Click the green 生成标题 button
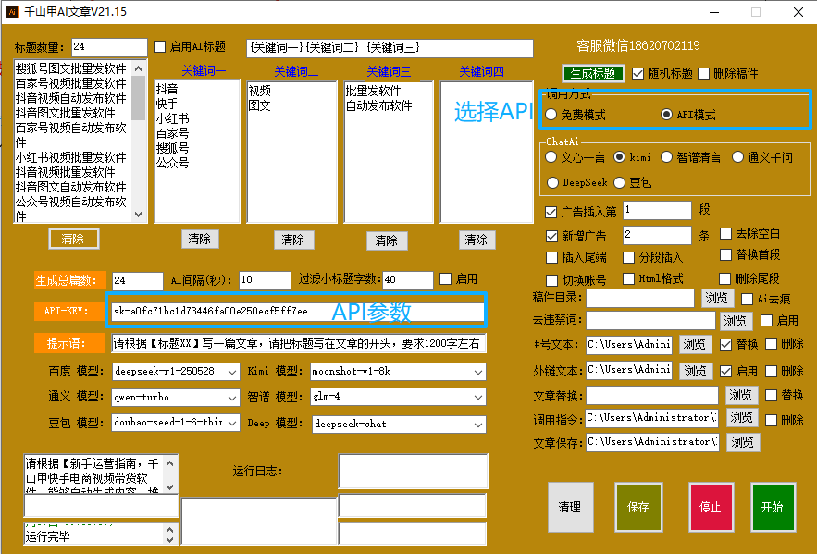This screenshot has height=554, width=817. 592,74
